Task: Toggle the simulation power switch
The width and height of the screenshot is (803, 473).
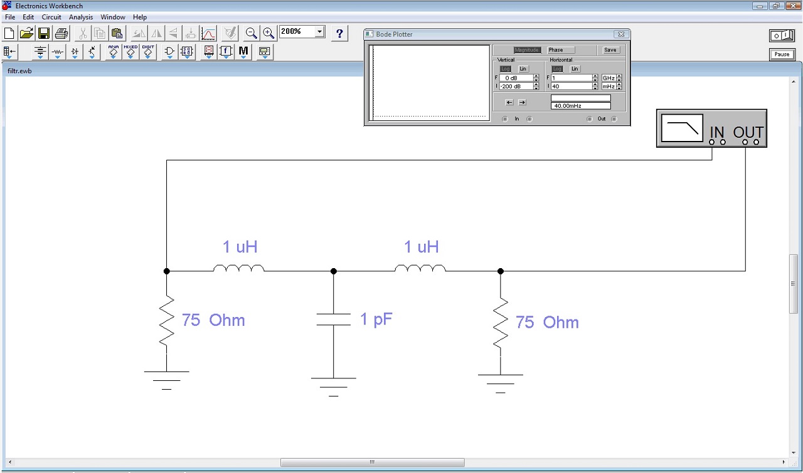Action: (x=782, y=36)
